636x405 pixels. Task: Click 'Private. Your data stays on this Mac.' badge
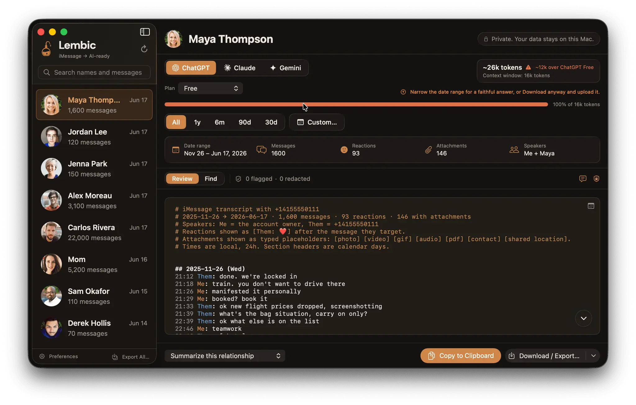click(x=538, y=39)
